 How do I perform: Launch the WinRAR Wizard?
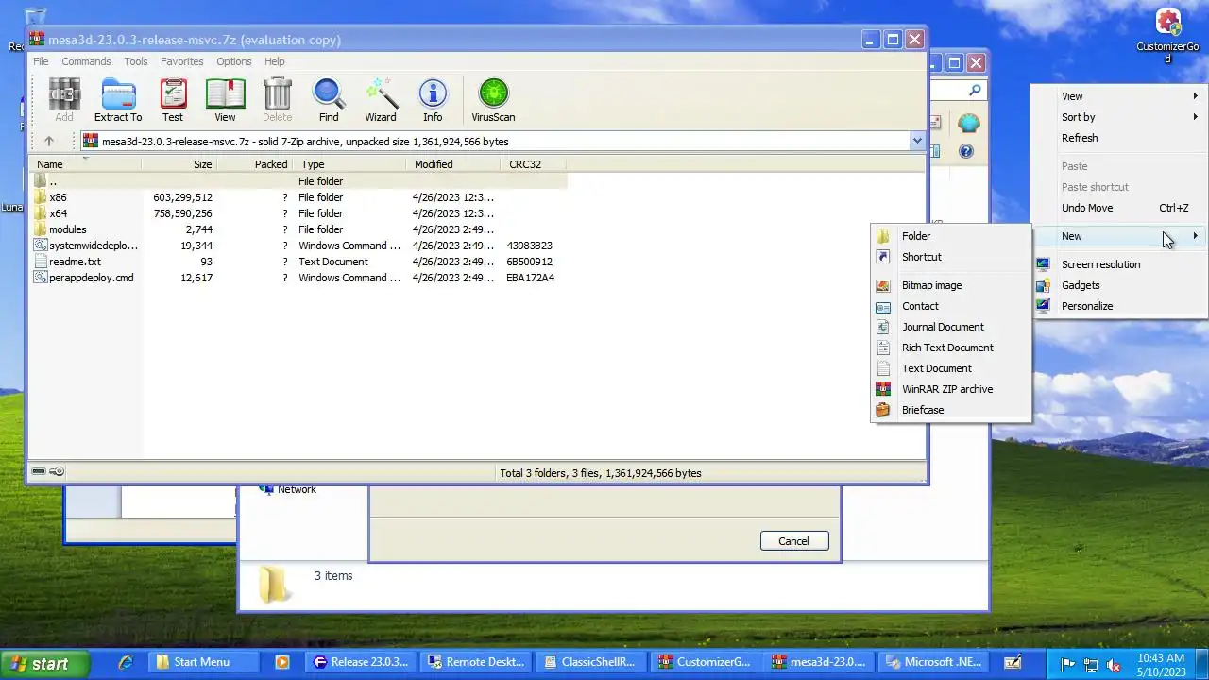click(x=381, y=100)
